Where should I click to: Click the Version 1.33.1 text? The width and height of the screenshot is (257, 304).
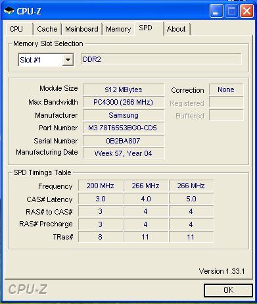tap(222, 271)
